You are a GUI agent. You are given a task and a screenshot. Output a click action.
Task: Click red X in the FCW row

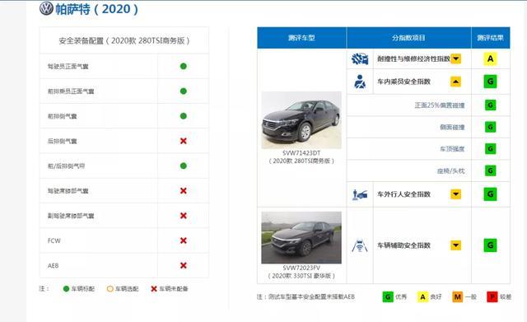[183, 240]
